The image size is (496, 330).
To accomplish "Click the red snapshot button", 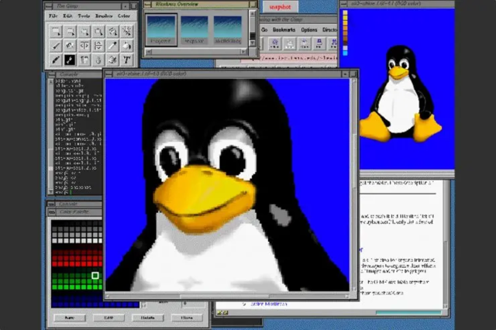I will (x=280, y=7).
